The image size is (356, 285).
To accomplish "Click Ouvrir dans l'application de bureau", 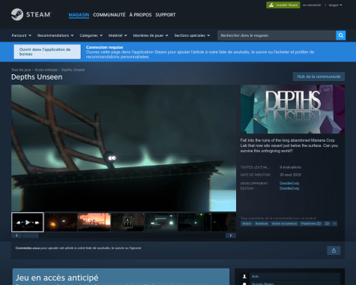I will [x=47, y=52].
